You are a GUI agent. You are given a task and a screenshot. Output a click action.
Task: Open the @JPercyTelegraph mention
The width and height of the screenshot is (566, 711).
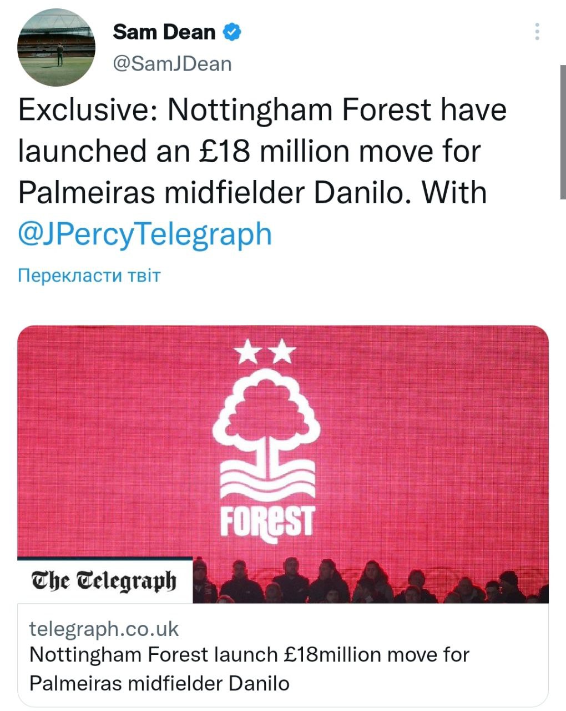(145, 233)
